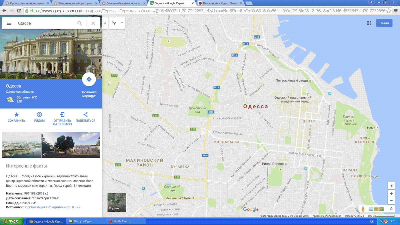Click the magnifier search icon
This screenshot has height=225, width=400.
pos(79,23)
